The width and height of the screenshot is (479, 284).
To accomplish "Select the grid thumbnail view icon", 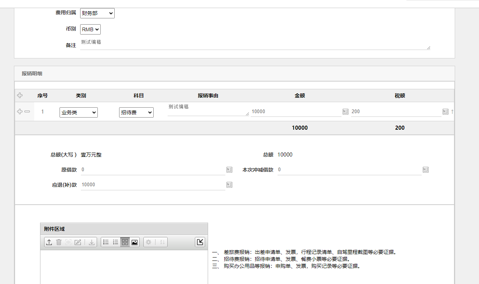I will tap(125, 242).
